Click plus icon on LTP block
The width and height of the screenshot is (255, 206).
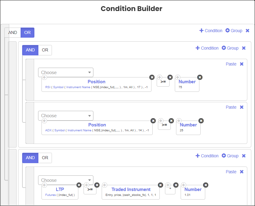[x=44, y=185]
